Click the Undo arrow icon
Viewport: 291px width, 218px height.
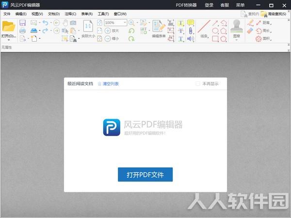point(45,23)
